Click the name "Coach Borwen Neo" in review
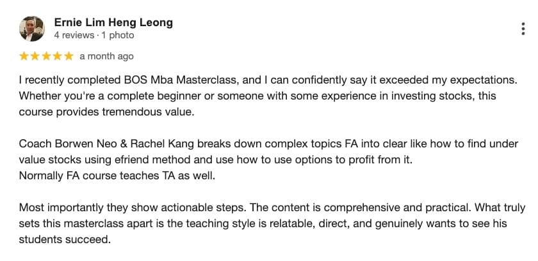The width and height of the screenshot is (538, 261). tap(64, 144)
